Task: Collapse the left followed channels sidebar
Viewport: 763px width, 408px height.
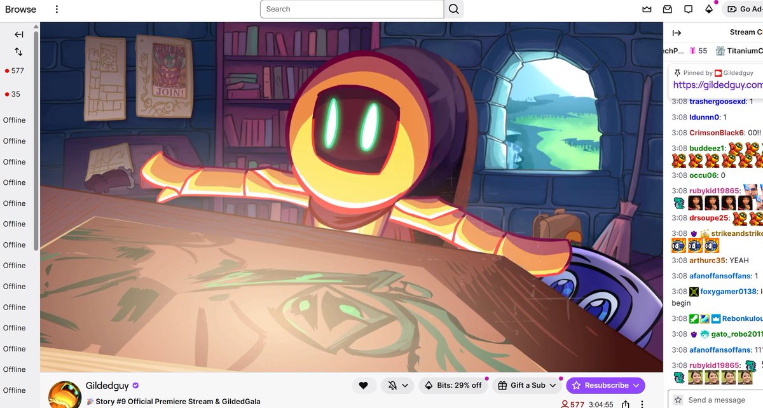Action: (19, 34)
